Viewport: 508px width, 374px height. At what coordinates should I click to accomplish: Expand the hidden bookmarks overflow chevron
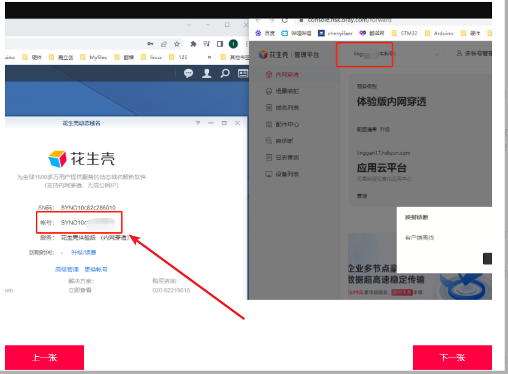pos(210,57)
